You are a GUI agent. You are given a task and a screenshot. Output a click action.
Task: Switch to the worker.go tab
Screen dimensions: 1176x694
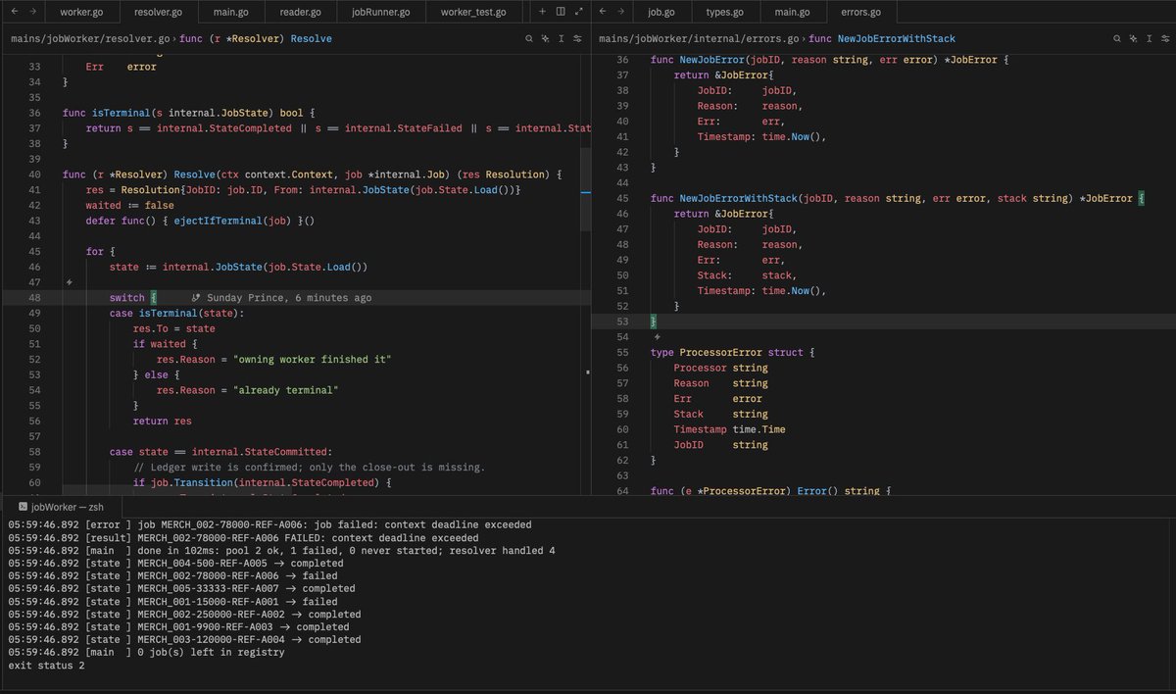(83, 12)
